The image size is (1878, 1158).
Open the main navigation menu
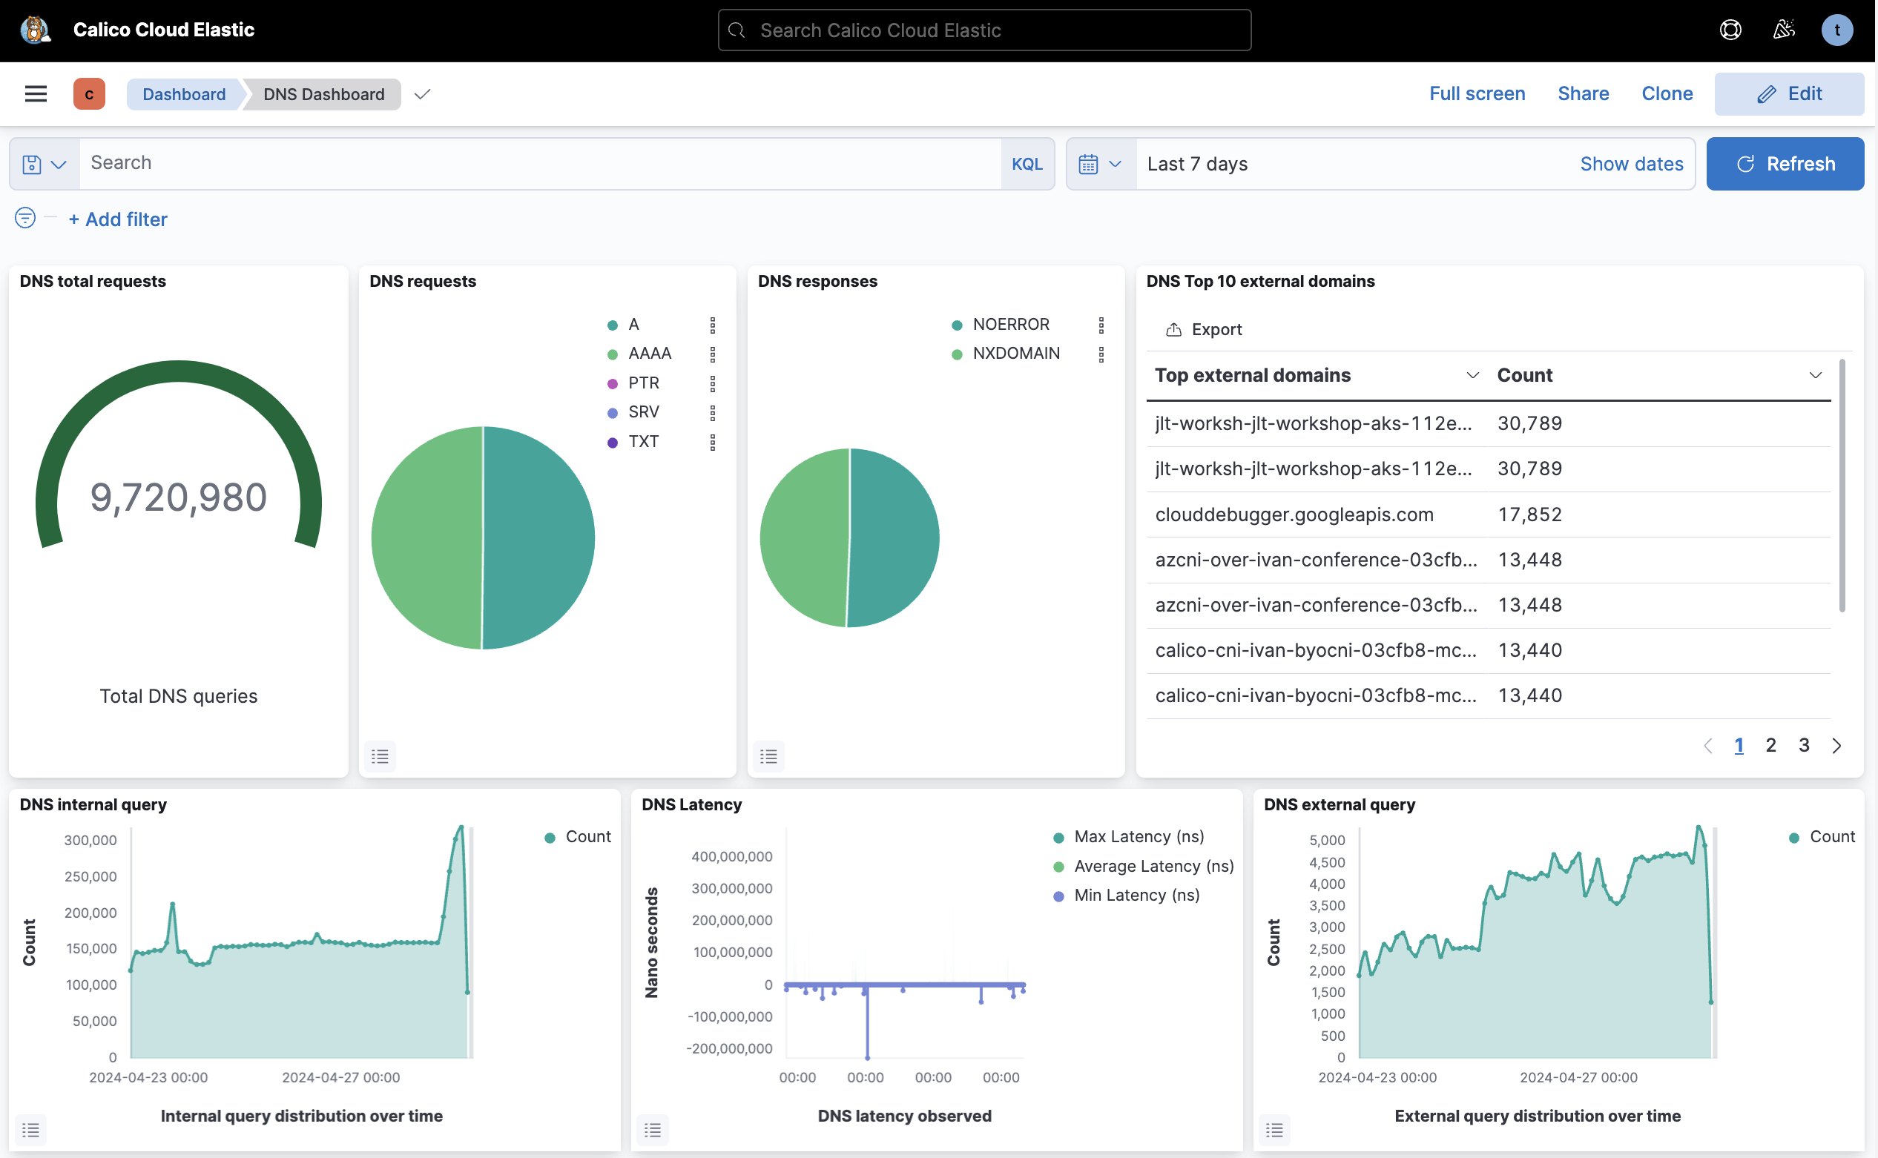coord(36,93)
